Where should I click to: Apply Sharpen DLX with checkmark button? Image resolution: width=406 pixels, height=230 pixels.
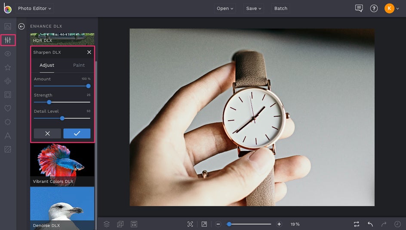click(x=77, y=133)
